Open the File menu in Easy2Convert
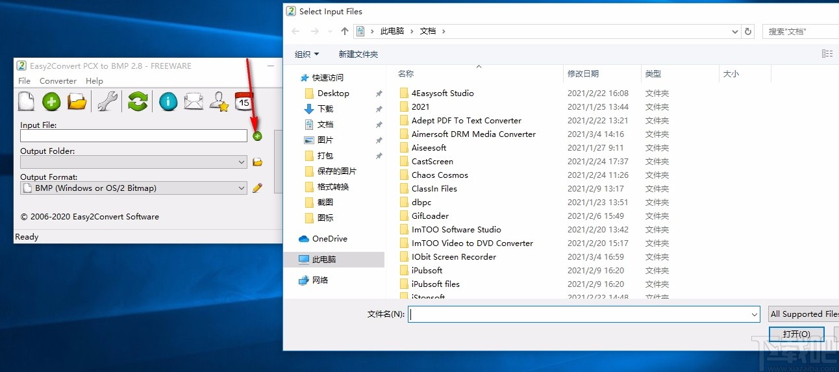The height and width of the screenshot is (372, 839). click(24, 81)
